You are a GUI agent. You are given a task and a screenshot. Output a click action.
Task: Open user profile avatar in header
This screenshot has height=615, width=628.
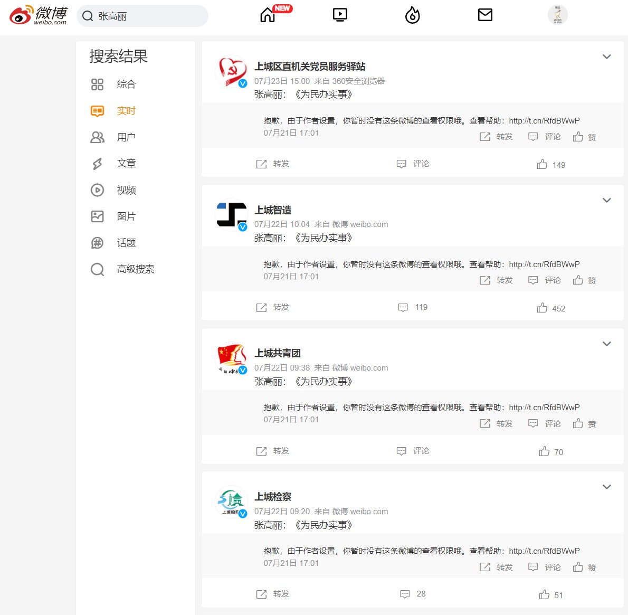point(557,15)
